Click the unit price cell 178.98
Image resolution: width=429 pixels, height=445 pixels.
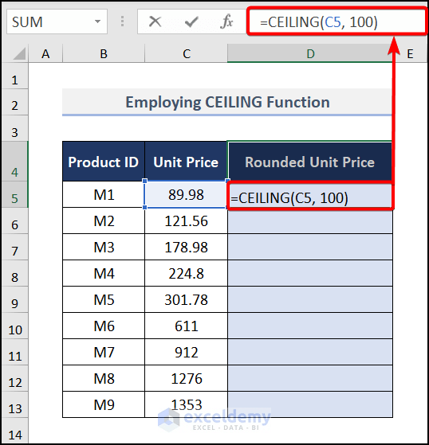[187, 247]
